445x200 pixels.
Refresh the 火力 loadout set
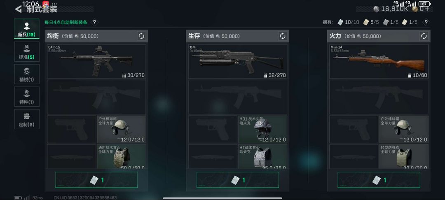pos(424,36)
